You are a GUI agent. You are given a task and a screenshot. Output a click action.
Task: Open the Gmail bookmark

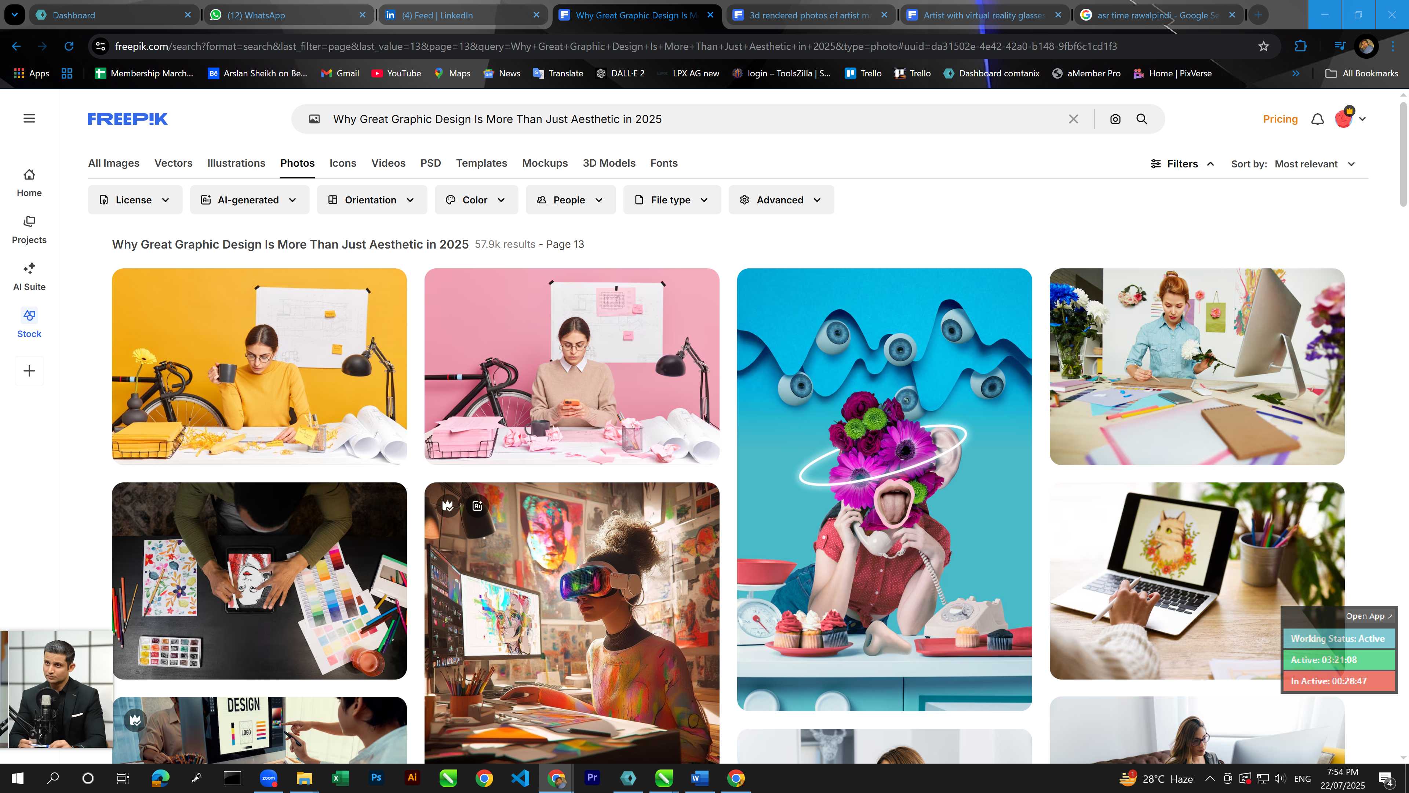pos(340,73)
